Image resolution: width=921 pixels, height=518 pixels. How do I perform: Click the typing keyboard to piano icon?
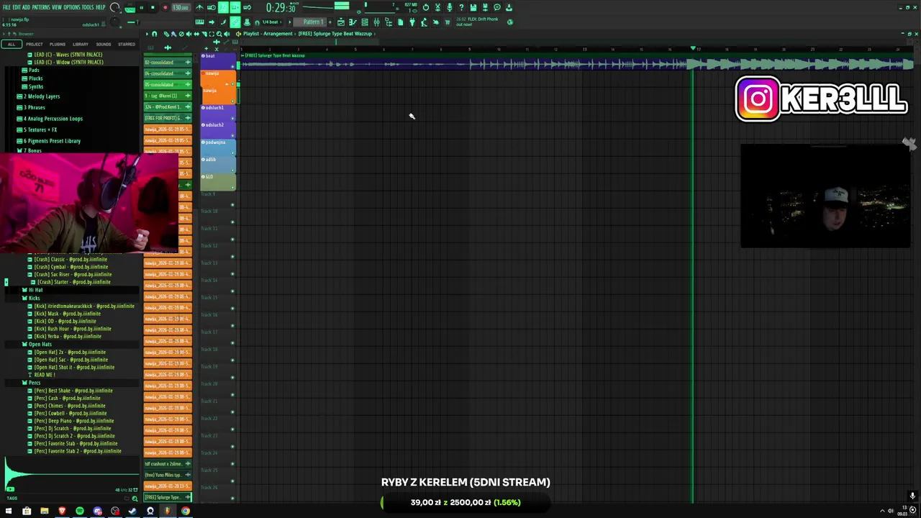coord(200,22)
